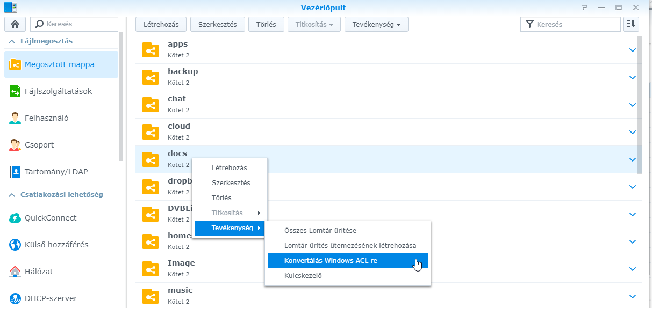Expand details of the music folder
Screen dimensions: 652x315
coord(633,296)
